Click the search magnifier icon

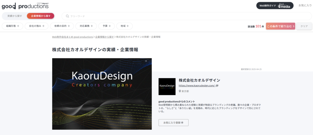click(x=68, y=16)
